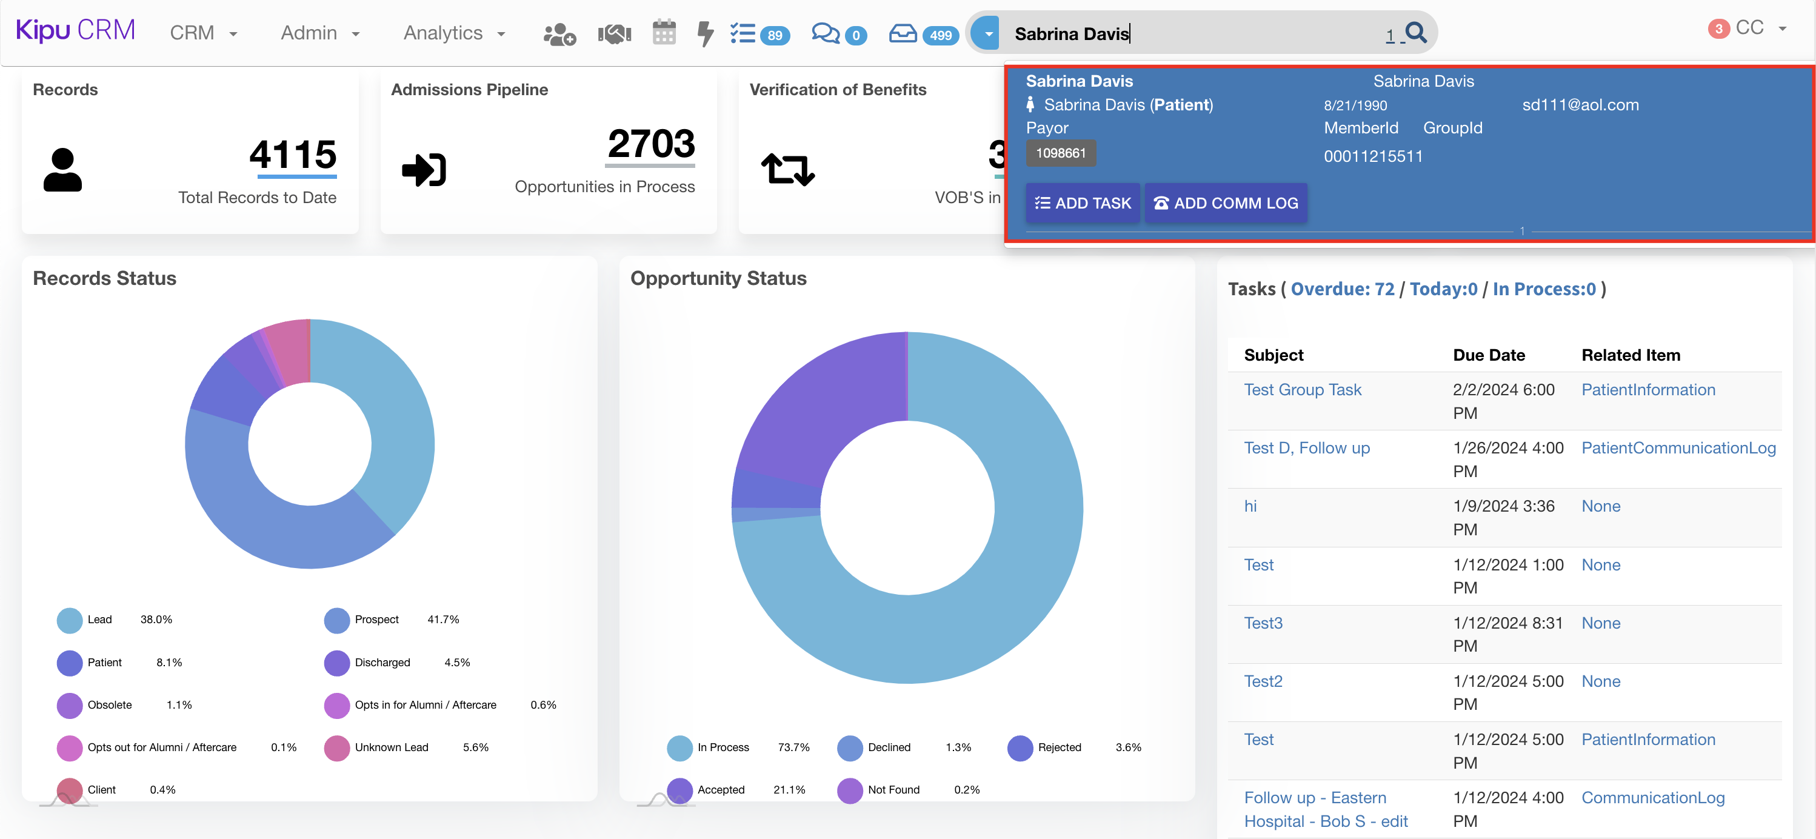This screenshot has width=1816, height=839.
Task: Open the inbox icon showing 499
Action: pyautogui.click(x=906, y=34)
